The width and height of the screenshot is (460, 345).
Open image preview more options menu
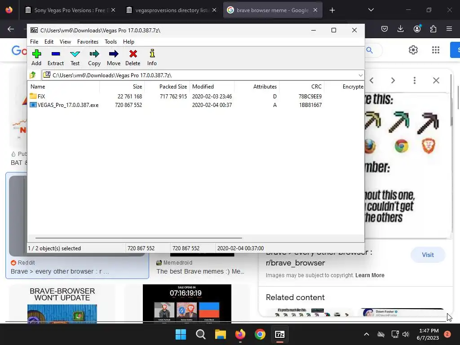click(414, 80)
